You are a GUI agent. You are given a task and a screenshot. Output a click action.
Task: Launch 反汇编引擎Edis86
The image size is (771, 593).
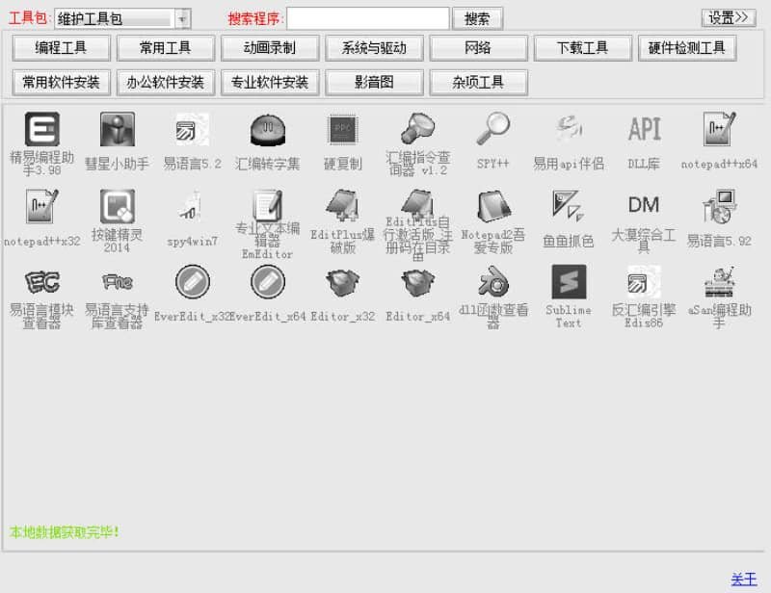[x=644, y=282]
